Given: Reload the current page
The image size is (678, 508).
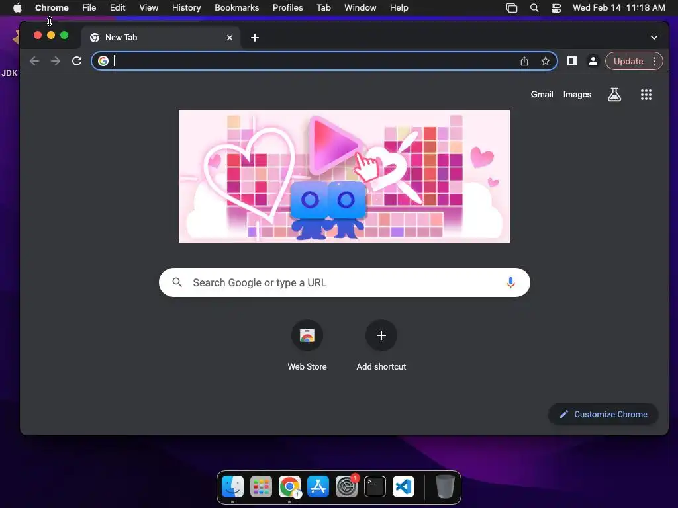Looking at the screenshot, I should [x=77, y=61].
